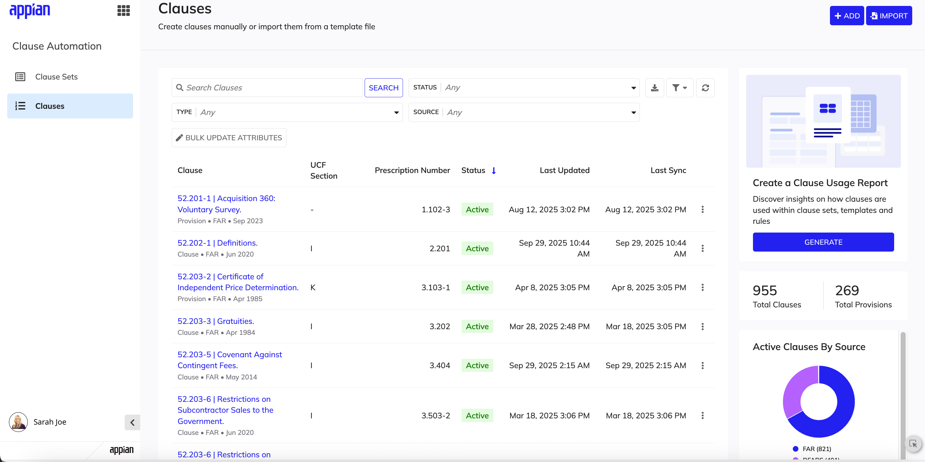The width and height of the screenshot is (925, 462).
Task: Click the FAR (821) legend dot
Action: tap(795, 449)
